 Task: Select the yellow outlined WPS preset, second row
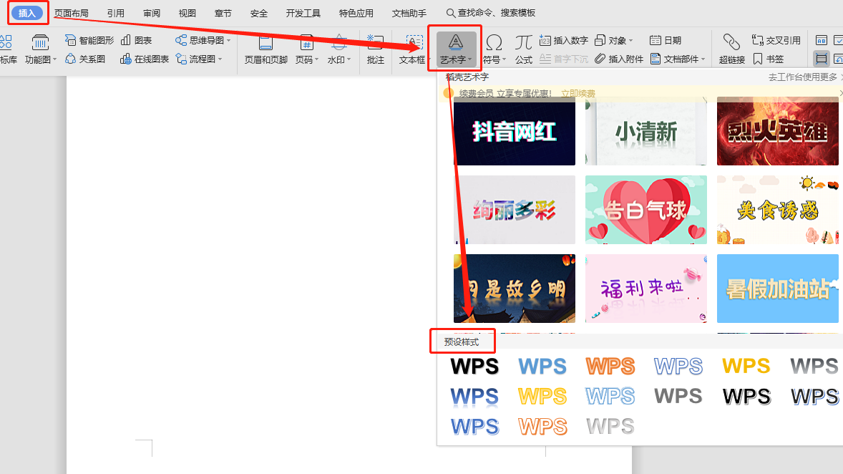542,397
